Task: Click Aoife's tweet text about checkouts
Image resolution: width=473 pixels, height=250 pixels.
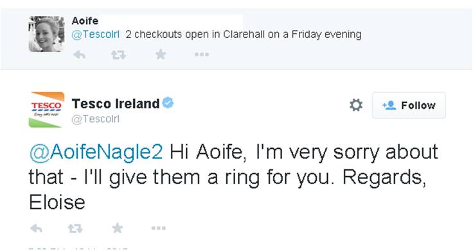Action: (x=244, y=35)
